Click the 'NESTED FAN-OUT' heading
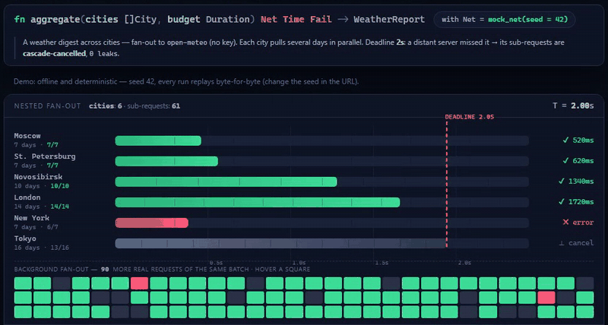 coord(47,106)
